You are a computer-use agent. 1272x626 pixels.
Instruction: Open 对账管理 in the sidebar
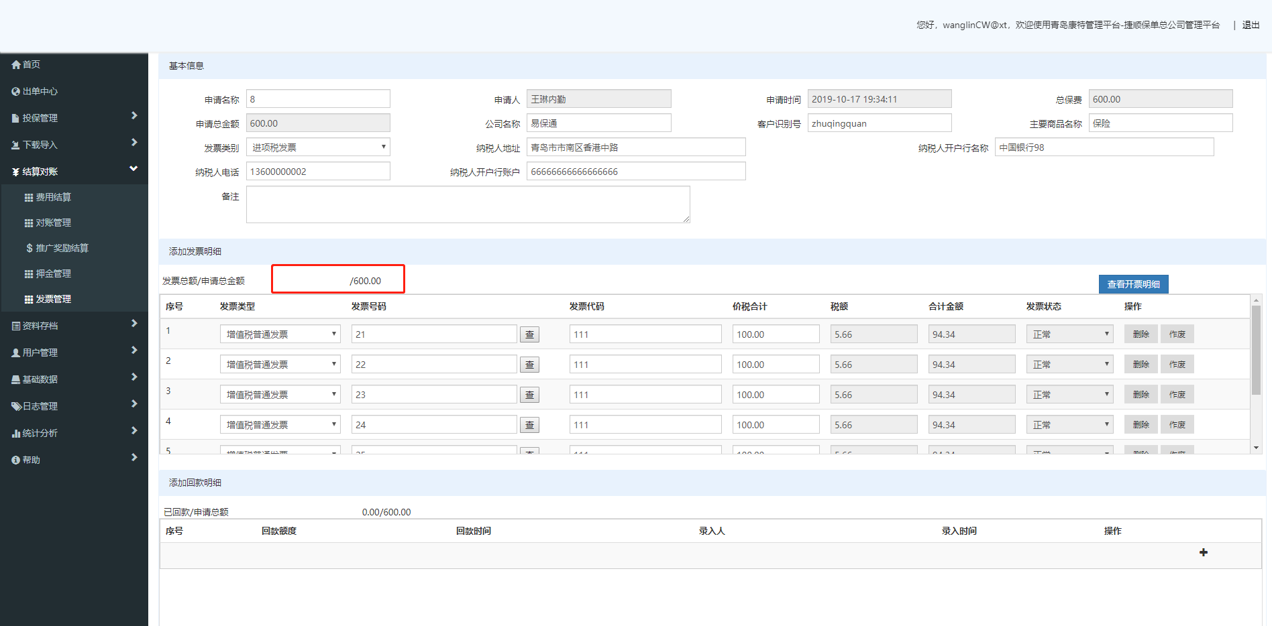pyautogui.click(x=53, y=223)
